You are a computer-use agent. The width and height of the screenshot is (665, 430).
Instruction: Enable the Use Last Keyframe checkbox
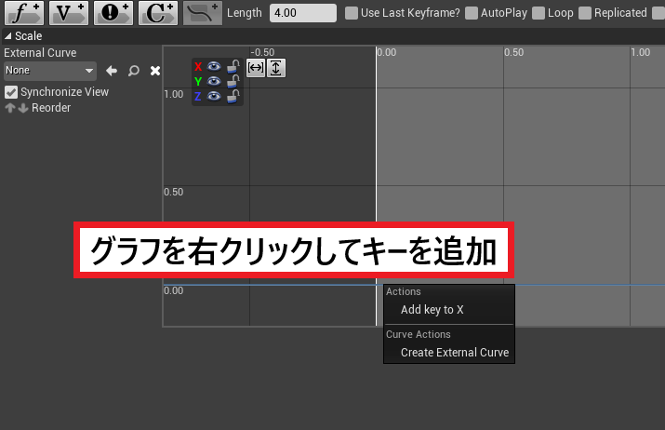[352, 13]
